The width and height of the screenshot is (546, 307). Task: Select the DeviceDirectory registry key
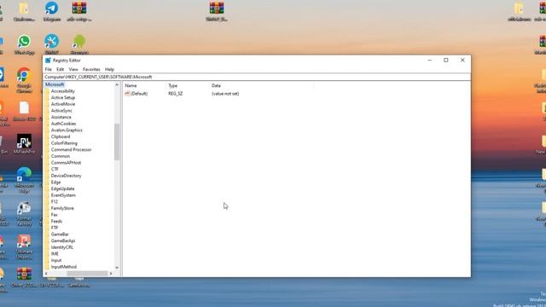[66, 176]
